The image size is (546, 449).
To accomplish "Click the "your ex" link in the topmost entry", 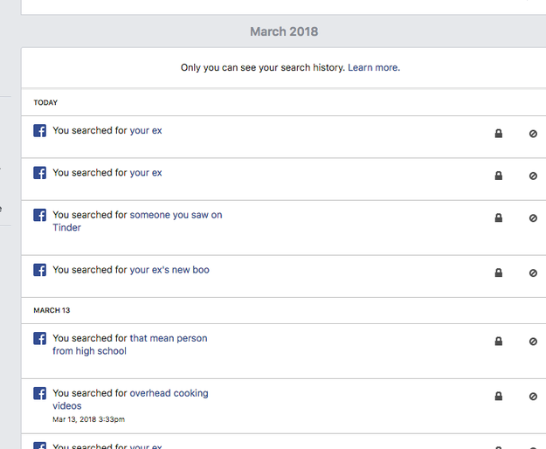I will click(146, 130).
